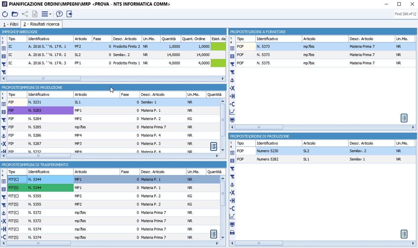Click the refresh icon in the top toolbar

click(x=5, y=14)
